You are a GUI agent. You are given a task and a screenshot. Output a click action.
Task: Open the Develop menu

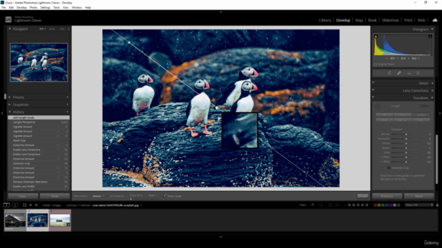point(21,8)
